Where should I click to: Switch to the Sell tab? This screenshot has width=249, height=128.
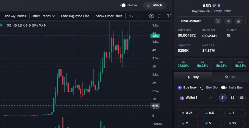point(231,77)
